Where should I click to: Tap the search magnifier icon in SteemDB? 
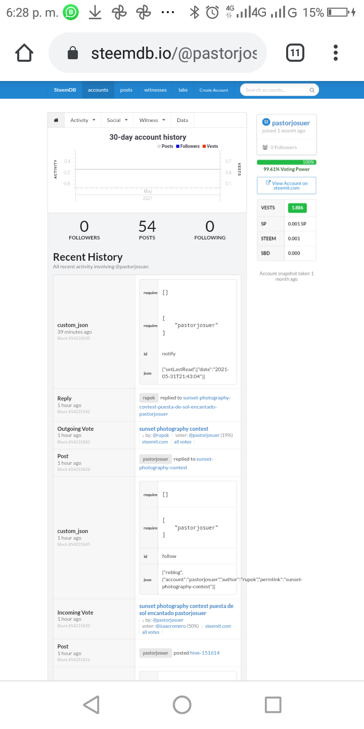point(312,90)
